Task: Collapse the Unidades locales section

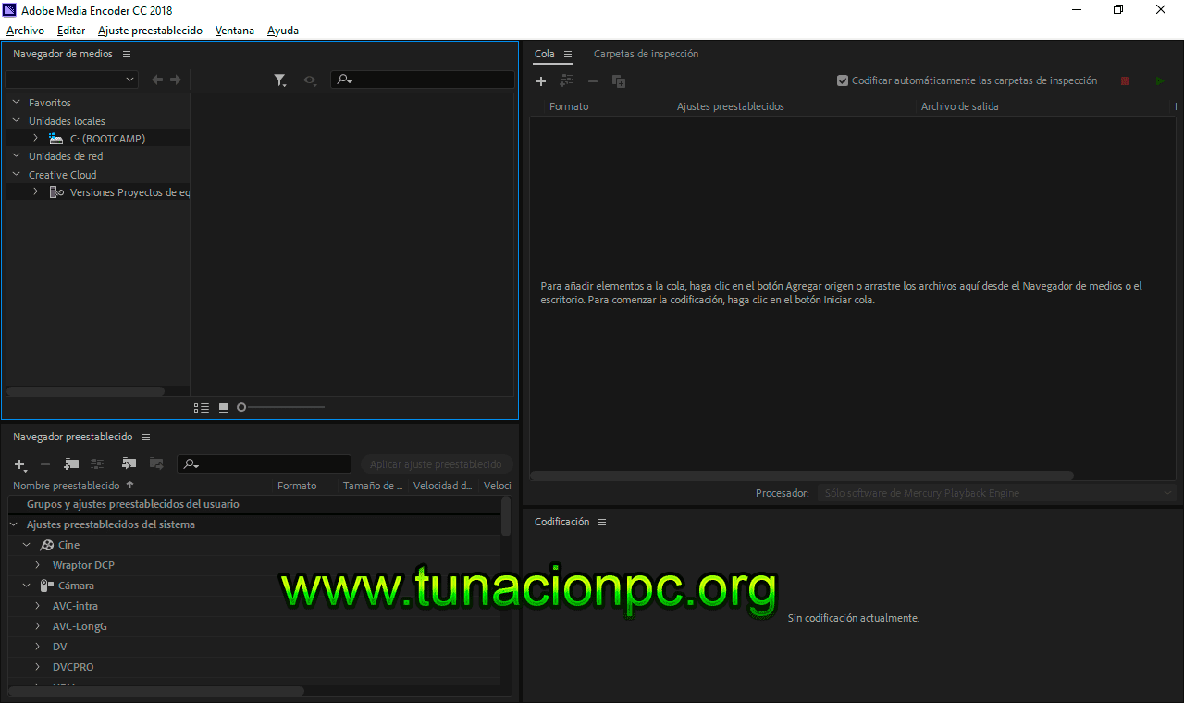Action: [17, 120]
